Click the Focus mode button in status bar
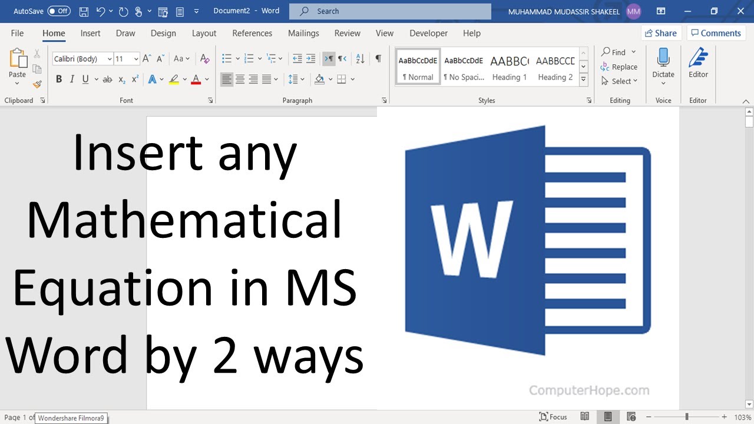754x424 pixels. [x=553, y=417]
